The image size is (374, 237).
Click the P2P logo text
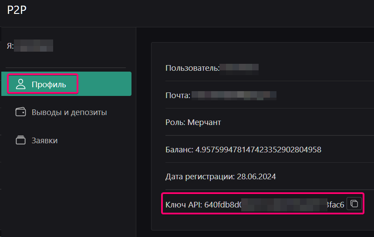click(x=17, y=10)
